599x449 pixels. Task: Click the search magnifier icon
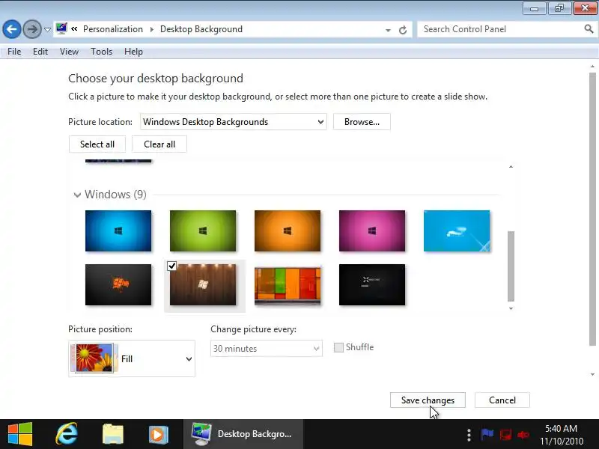589,28
